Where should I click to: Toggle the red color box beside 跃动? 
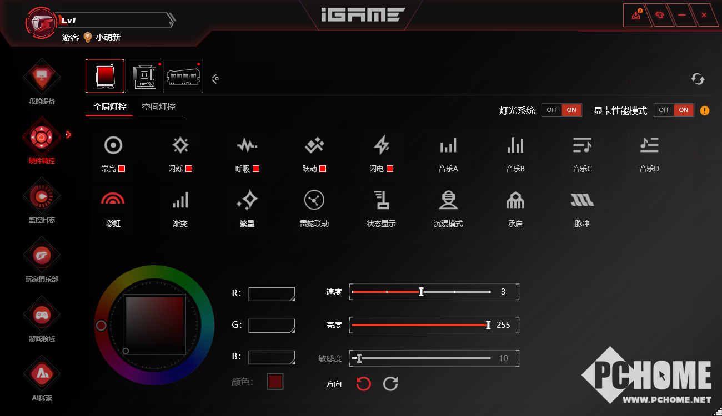tap(323, 169)
